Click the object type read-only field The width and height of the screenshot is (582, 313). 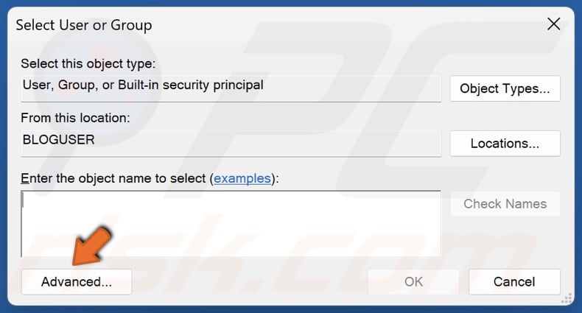click(x=231, y=85)
